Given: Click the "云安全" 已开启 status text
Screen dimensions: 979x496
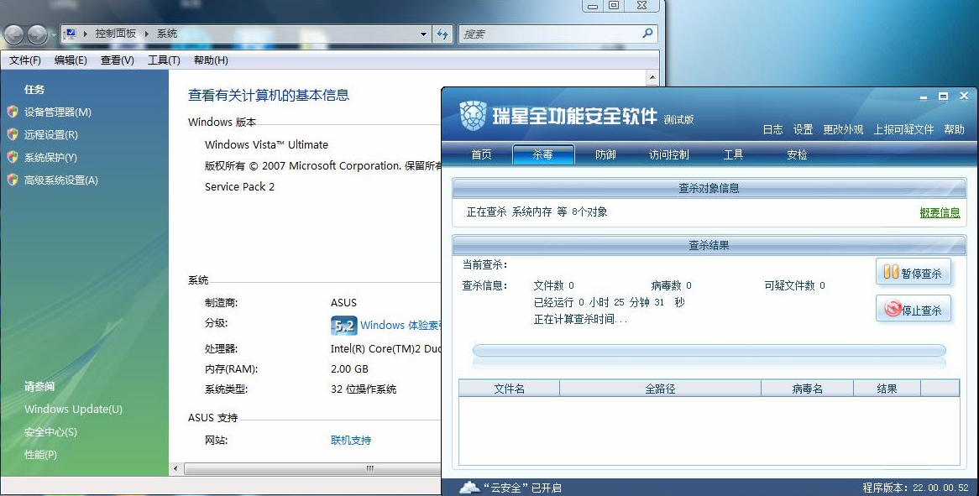Looking at the screenshot, I should click(x=522, y=488).
